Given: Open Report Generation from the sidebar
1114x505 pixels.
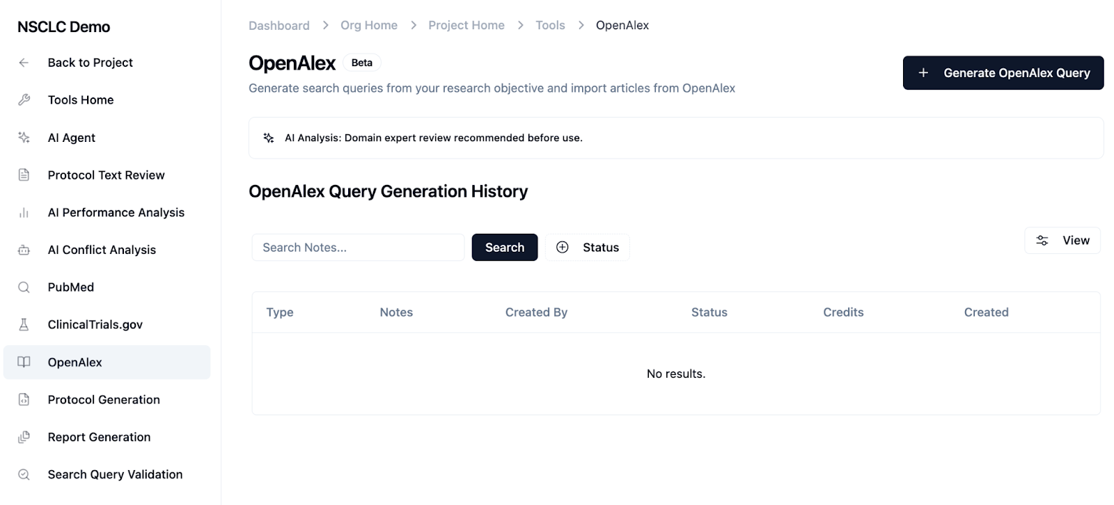Looking at the screenshot, I should click(99, 438).
